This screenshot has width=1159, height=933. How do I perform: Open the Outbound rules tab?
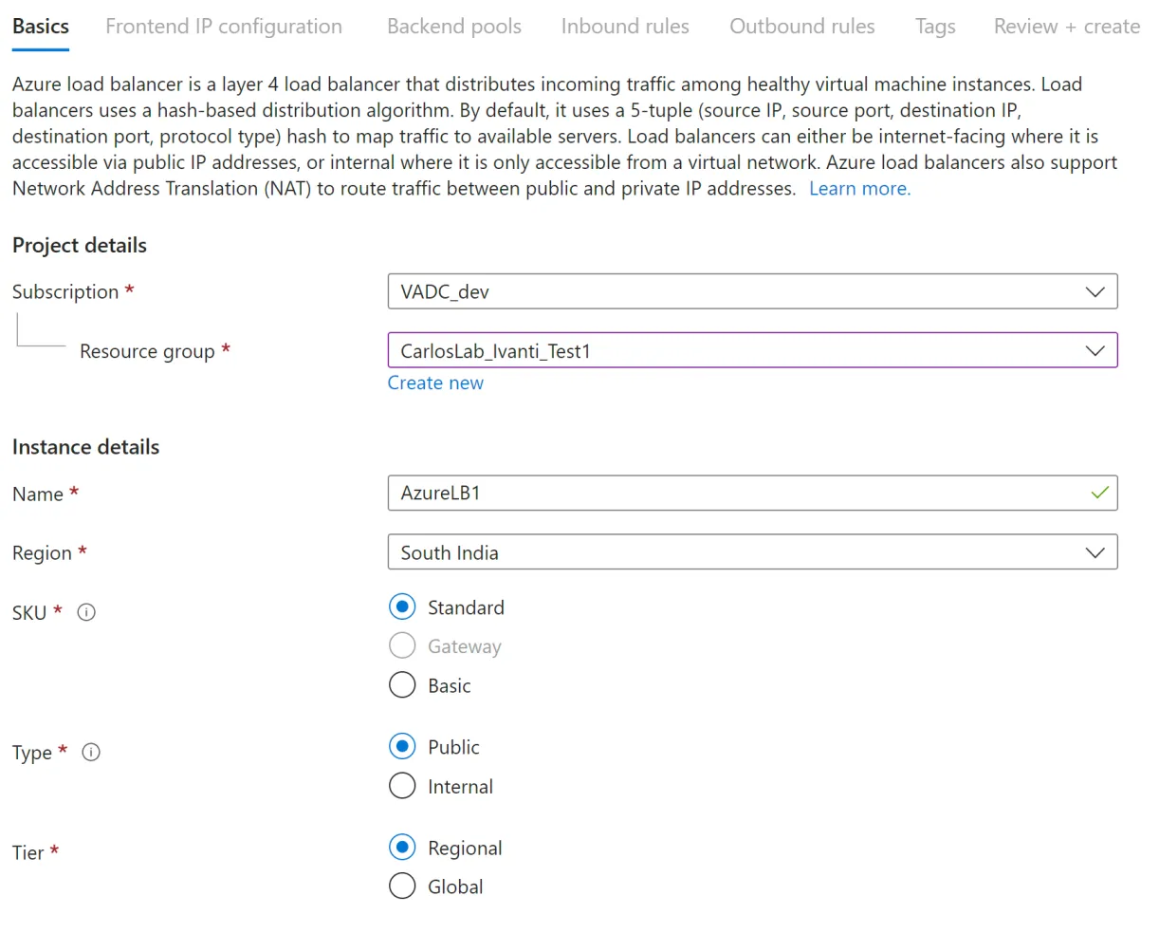point(802,27)
